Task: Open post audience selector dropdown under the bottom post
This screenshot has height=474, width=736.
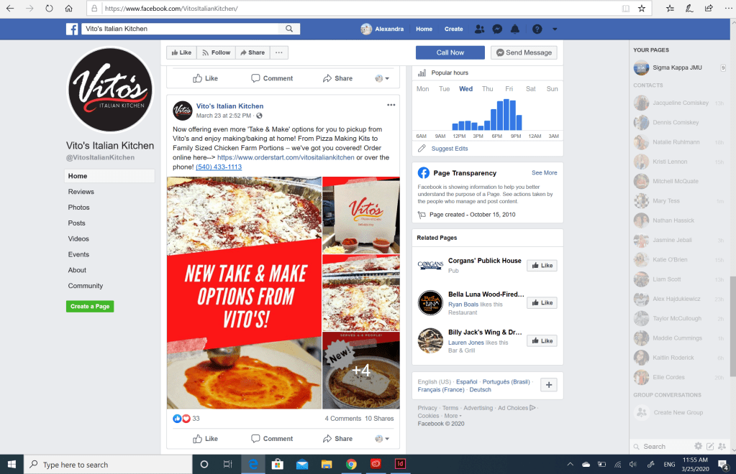Action: (x=382, y=439)
